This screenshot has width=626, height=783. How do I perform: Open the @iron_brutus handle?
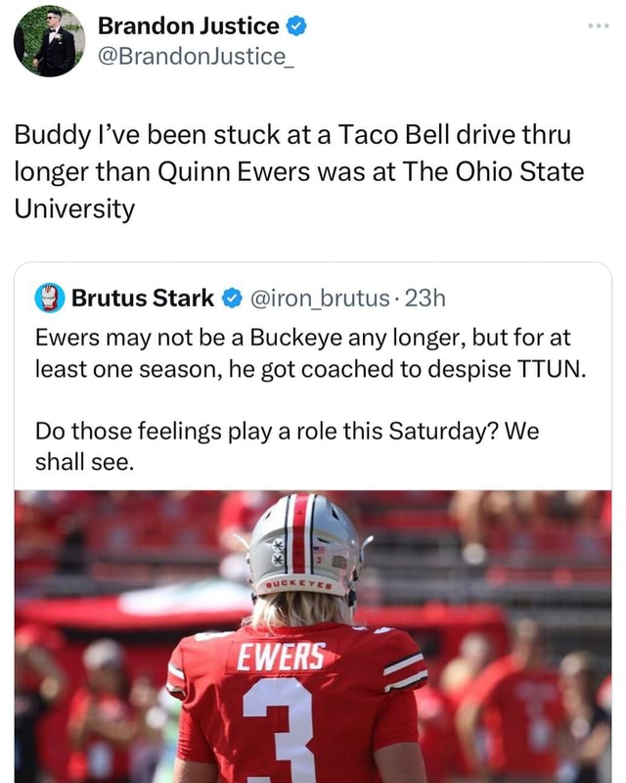click(x=322, y=298)
